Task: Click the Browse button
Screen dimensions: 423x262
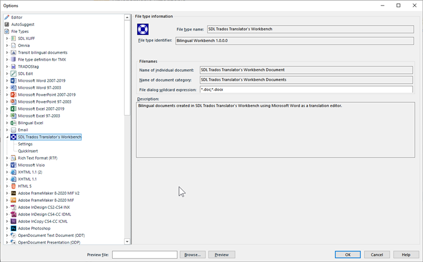Action: 193,255
